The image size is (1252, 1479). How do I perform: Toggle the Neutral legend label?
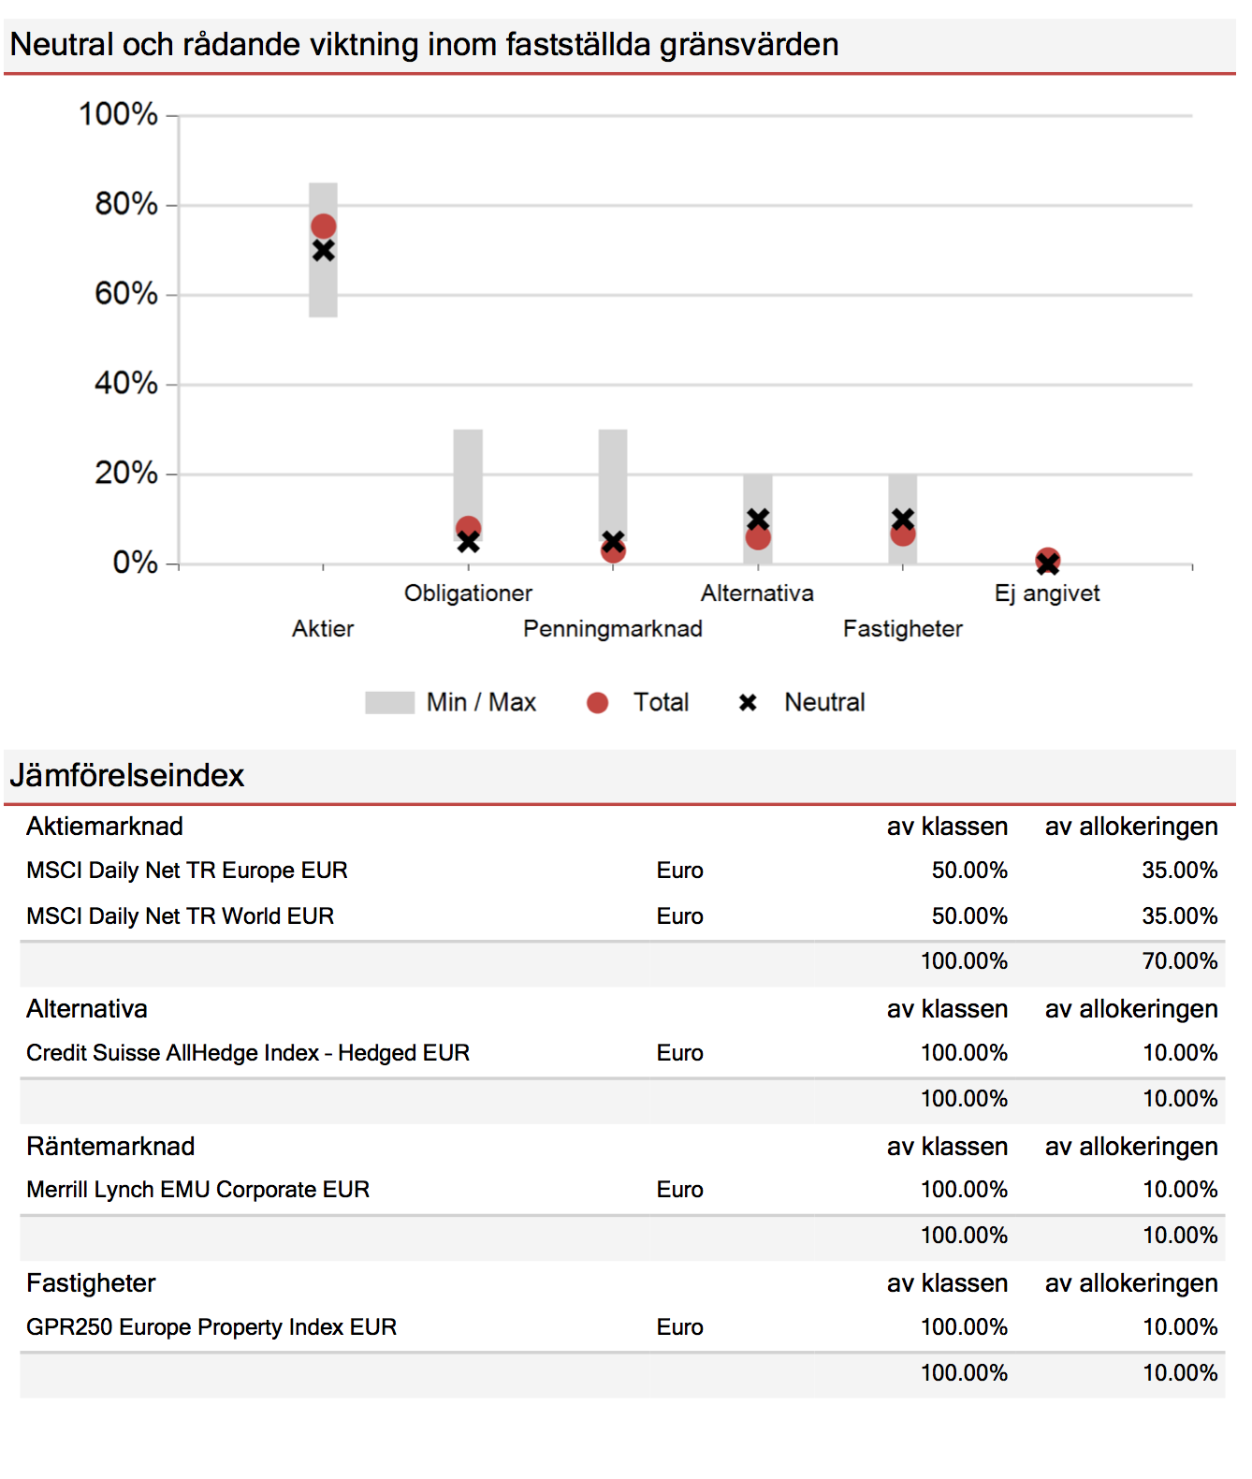824,703
